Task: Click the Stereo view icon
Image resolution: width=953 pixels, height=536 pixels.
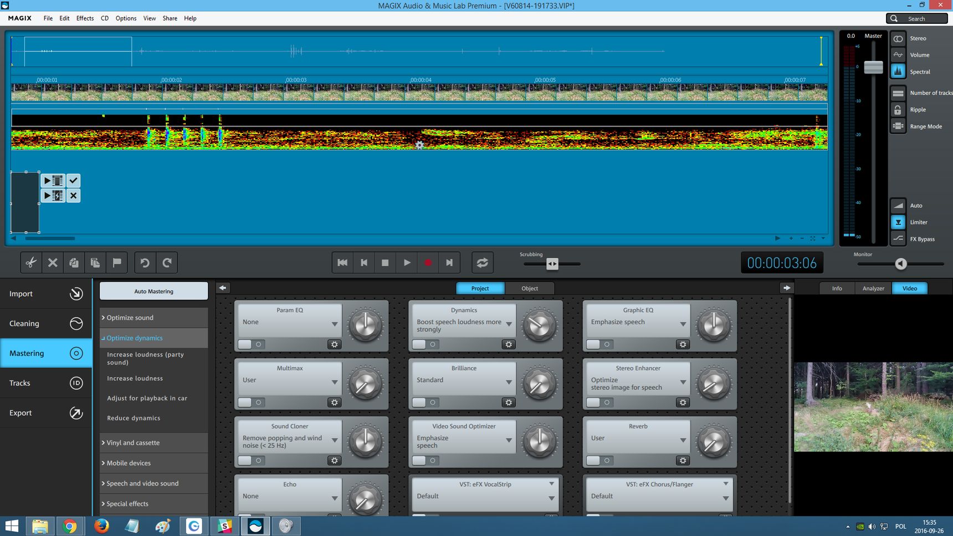Action: point(898,39)
